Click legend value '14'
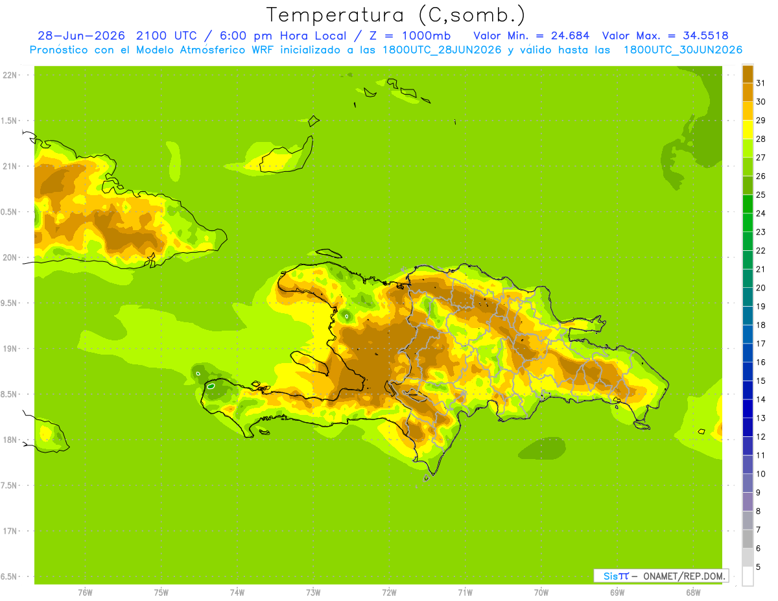Viewport: 778px width, 601px height. click(761, 399)
